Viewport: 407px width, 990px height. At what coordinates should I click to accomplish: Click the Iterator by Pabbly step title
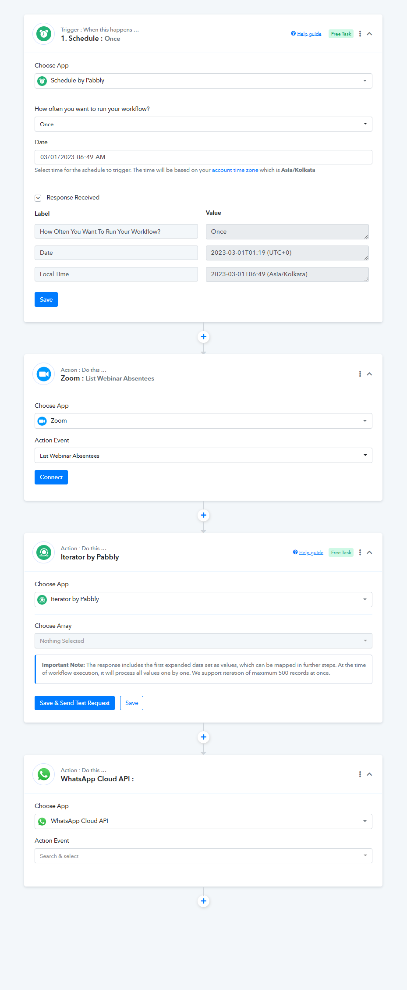tap(90, 557)
